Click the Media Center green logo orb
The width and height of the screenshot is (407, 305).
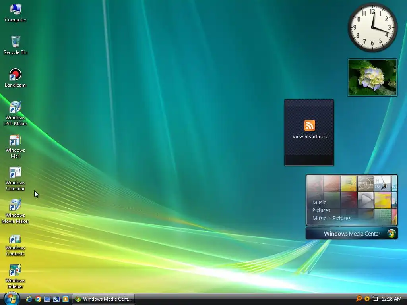[391, 234]
